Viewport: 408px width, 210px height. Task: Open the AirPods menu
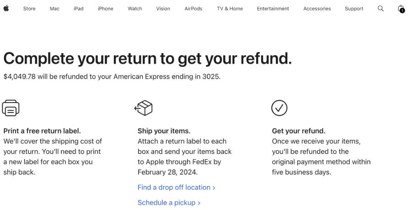(193, 9)
